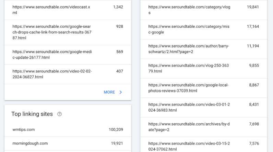Image resolution: width=273 pixels, height=152 pixels.
Task: Open the vlog-250-36379.html row
Action: 204,68
